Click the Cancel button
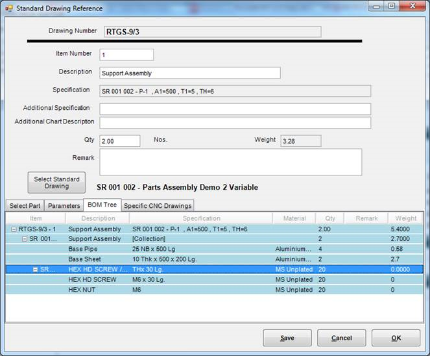Viewport: 430px width, 356px height. click(x=341, y=338)
